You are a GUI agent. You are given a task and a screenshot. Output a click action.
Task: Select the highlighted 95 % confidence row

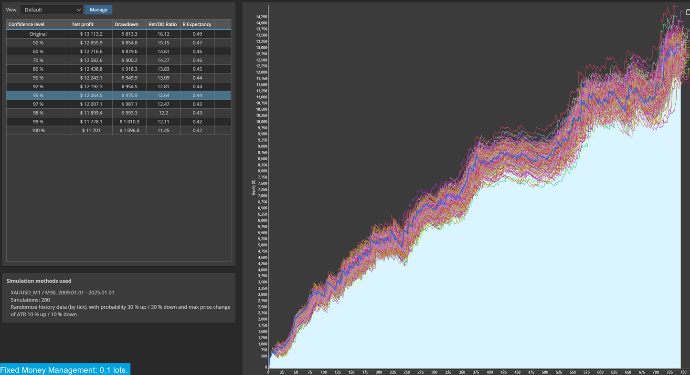[x=118, y=95]
